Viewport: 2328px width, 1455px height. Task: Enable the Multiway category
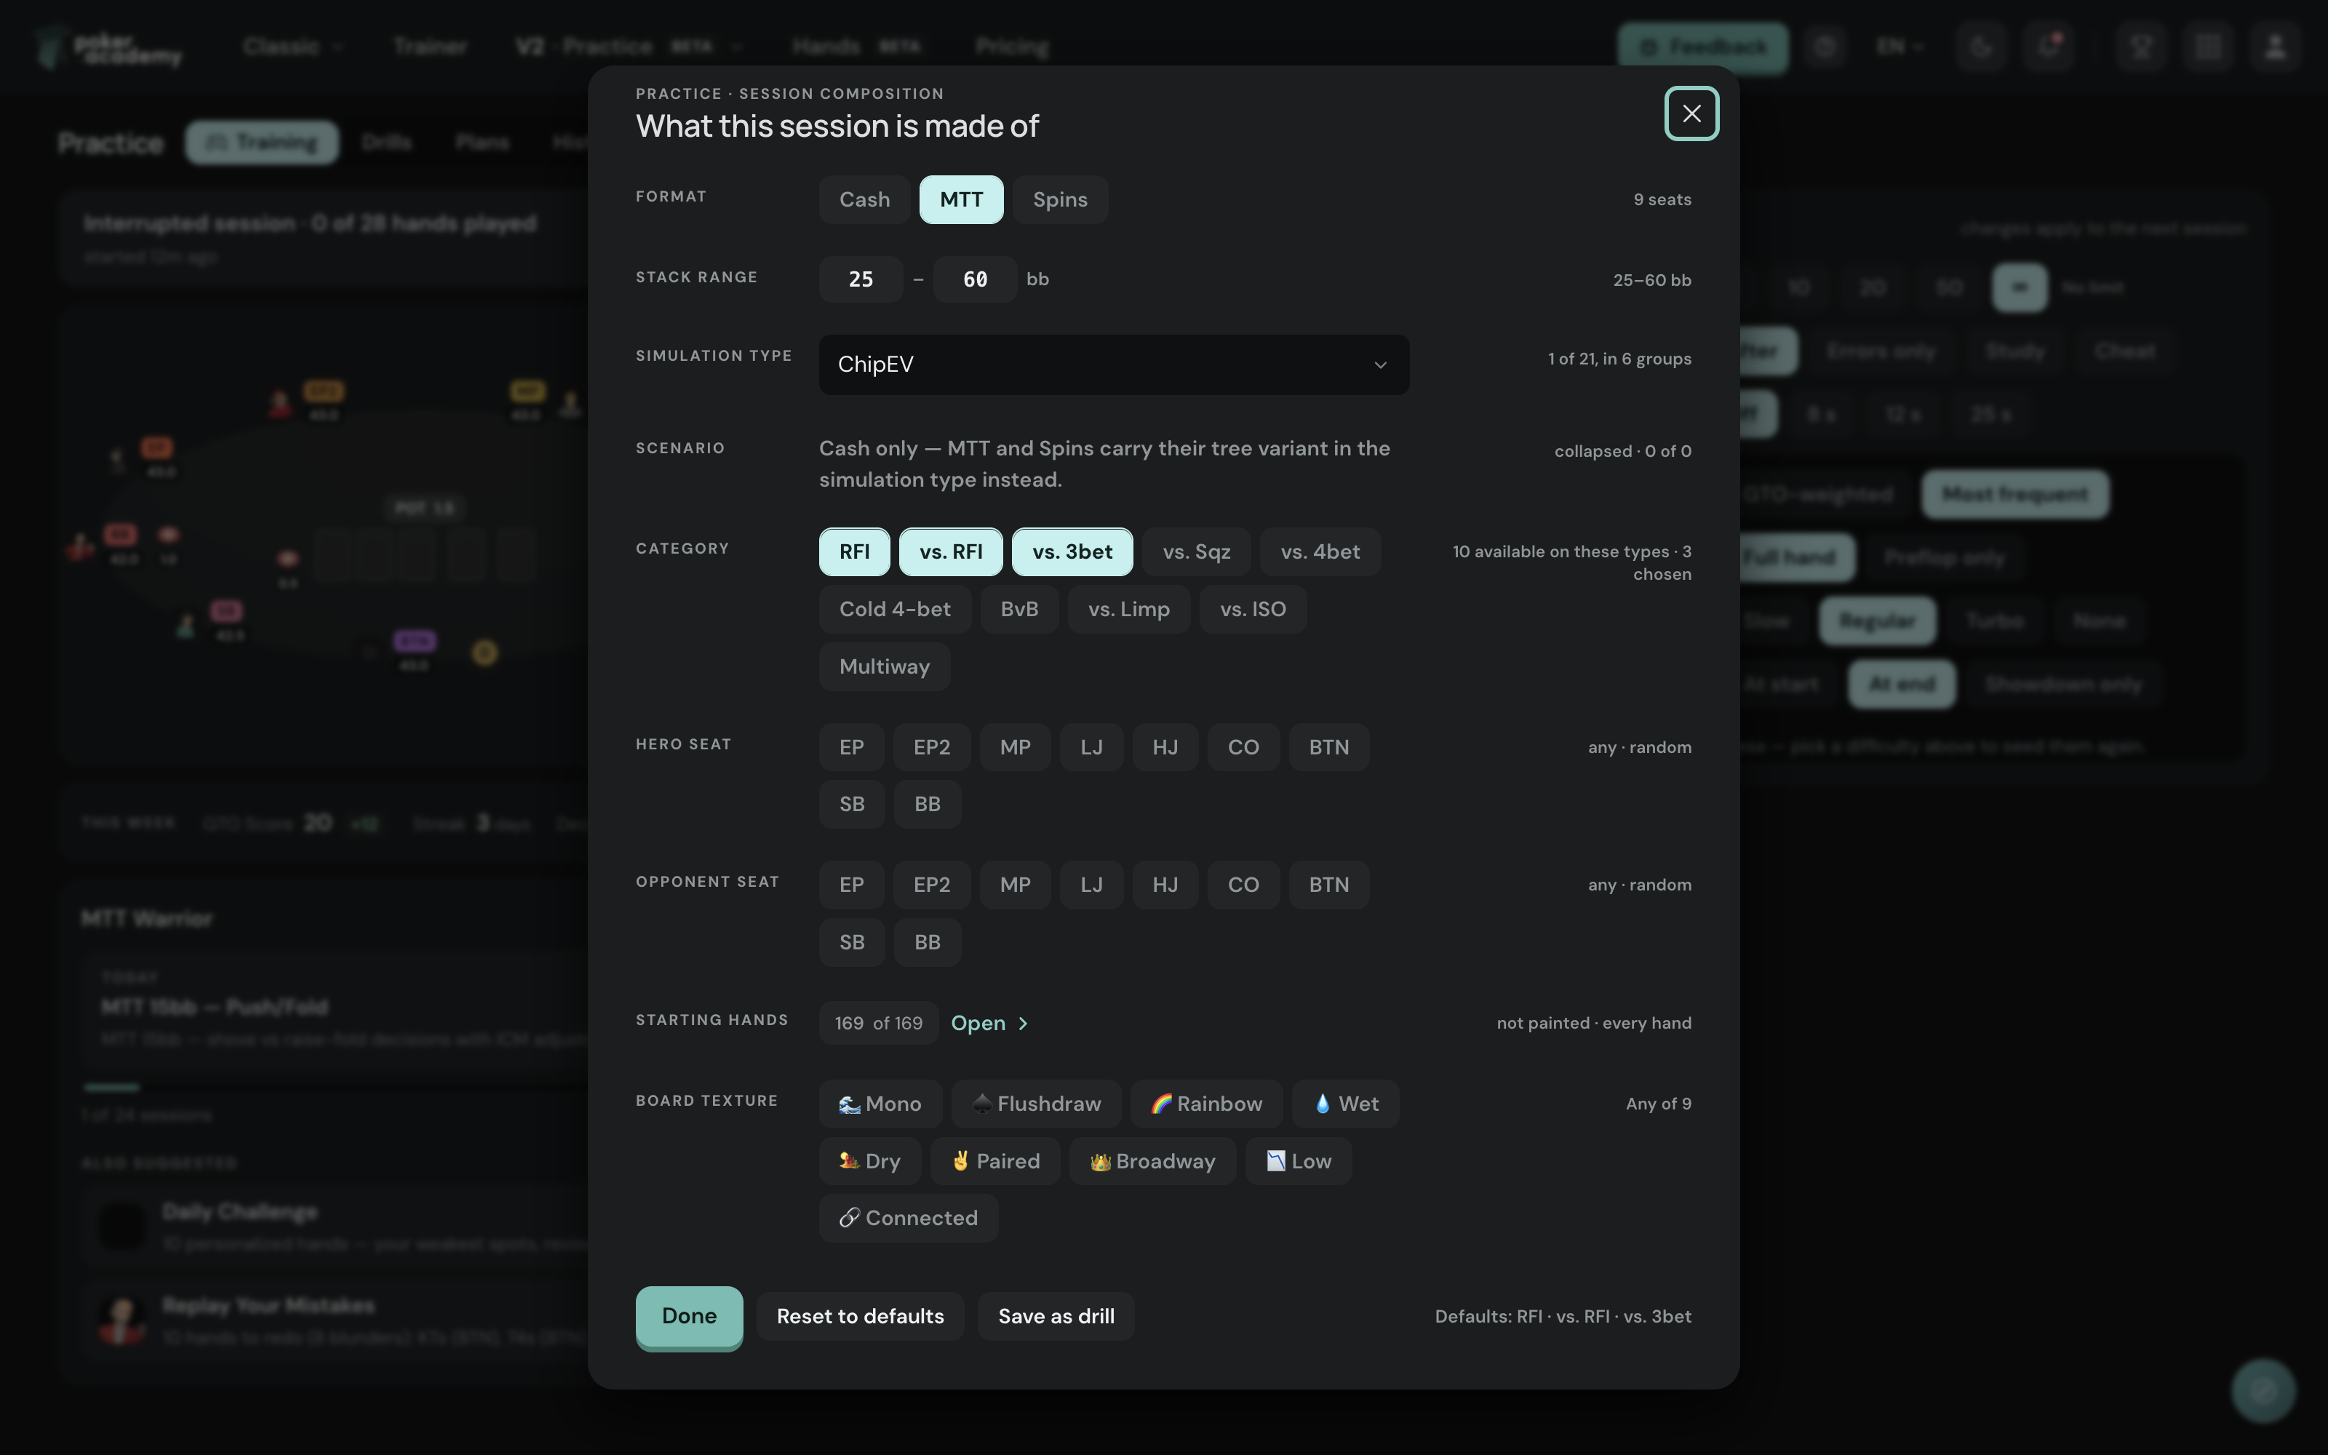click(x=884, y=667)
